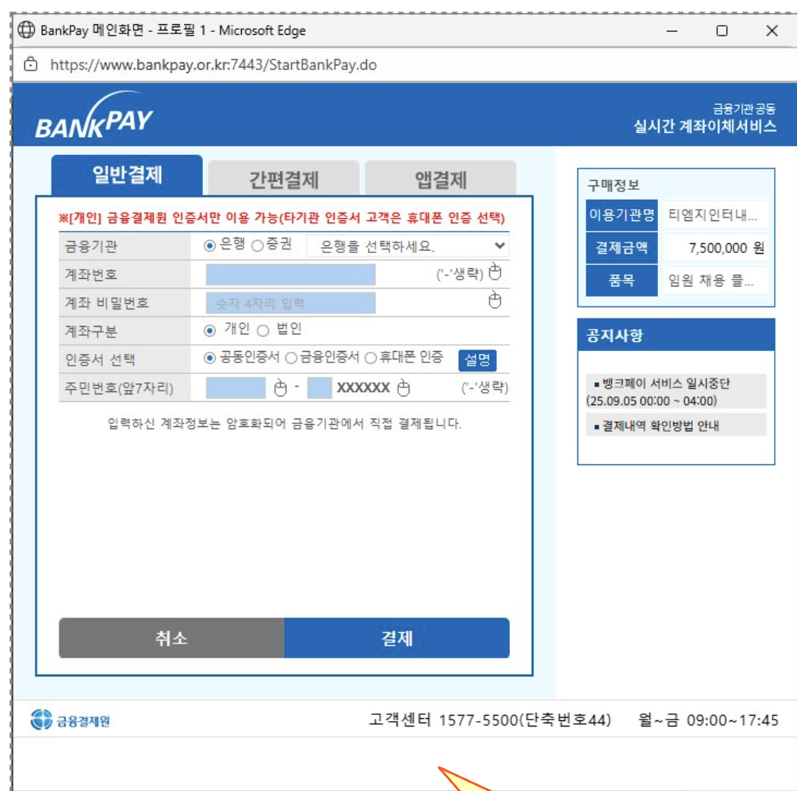
Task: Click the 취소 button
Action: click(171, 638)
